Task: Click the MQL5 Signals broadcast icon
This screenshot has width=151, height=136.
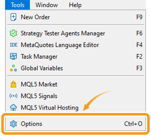Action: [x=13, y=96]
